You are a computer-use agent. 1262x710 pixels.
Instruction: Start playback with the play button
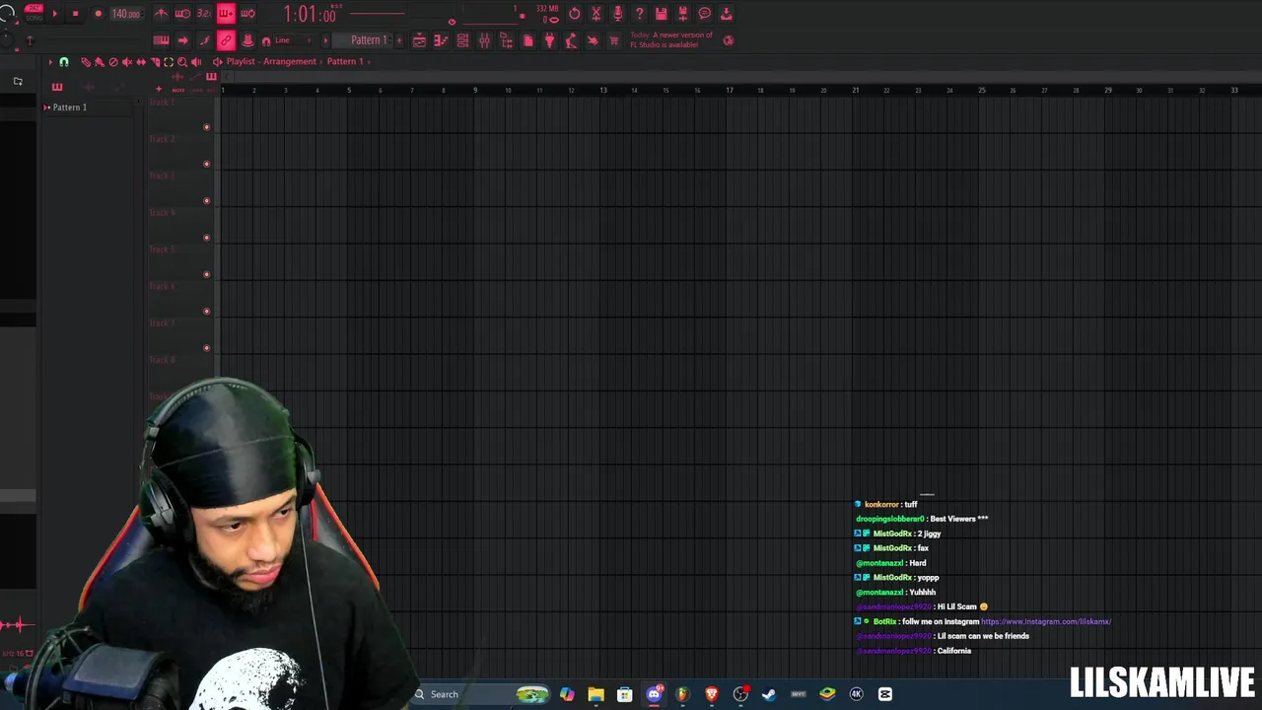(54, 14)
